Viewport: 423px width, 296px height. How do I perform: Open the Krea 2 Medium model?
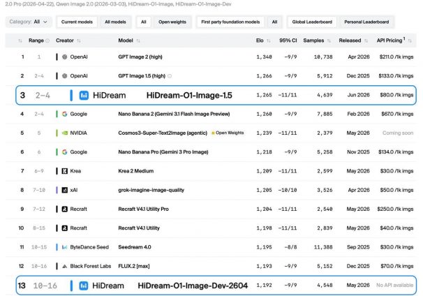point(135,171)
